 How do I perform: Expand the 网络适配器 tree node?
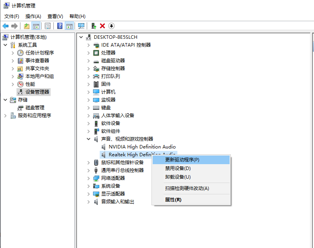(88, 178)
